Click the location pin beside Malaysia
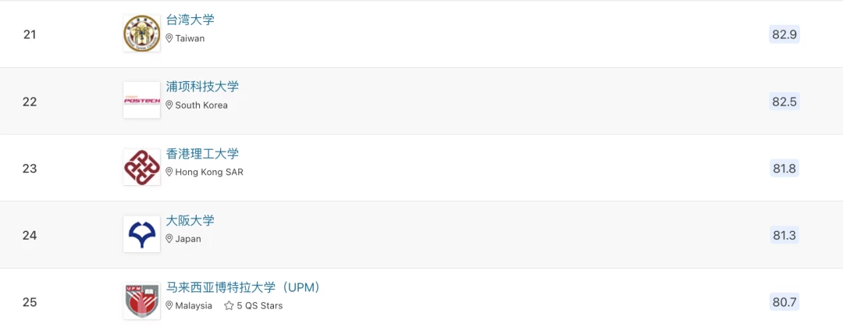The width and height of the screenshot is (843, 335). click(169, 305)
